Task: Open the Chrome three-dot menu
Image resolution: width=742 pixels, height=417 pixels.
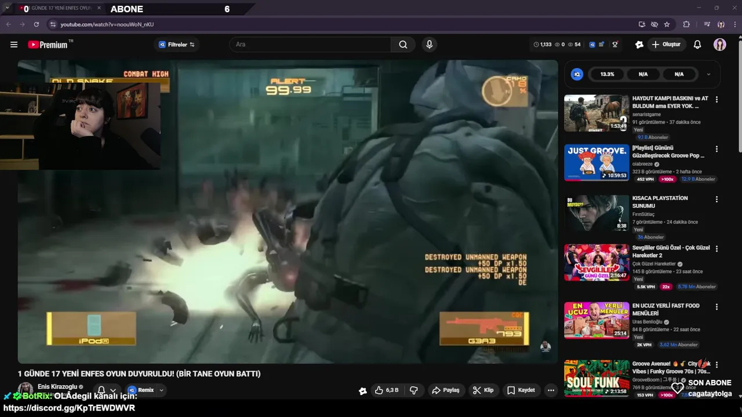Action: (x=735, y=24)
